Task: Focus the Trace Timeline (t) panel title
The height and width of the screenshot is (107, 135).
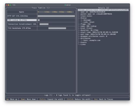Action: point(40,8)
